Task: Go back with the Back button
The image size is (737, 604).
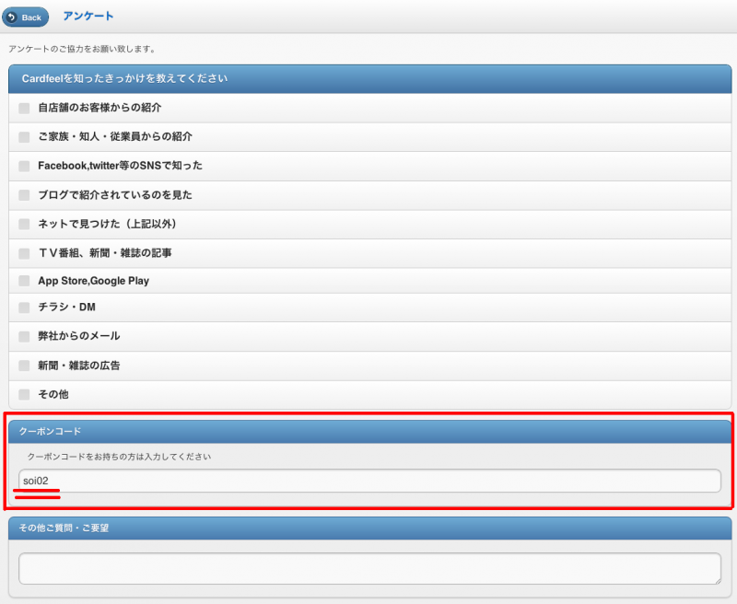Action: (x=26, y=17)
